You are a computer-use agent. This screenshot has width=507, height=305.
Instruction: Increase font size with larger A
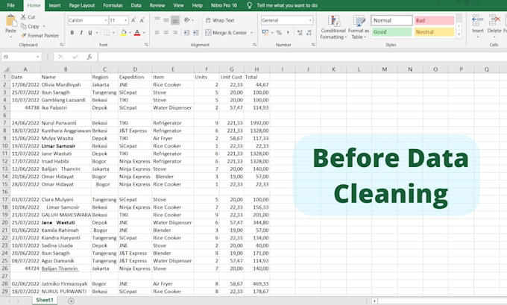[x=133, y=20]
